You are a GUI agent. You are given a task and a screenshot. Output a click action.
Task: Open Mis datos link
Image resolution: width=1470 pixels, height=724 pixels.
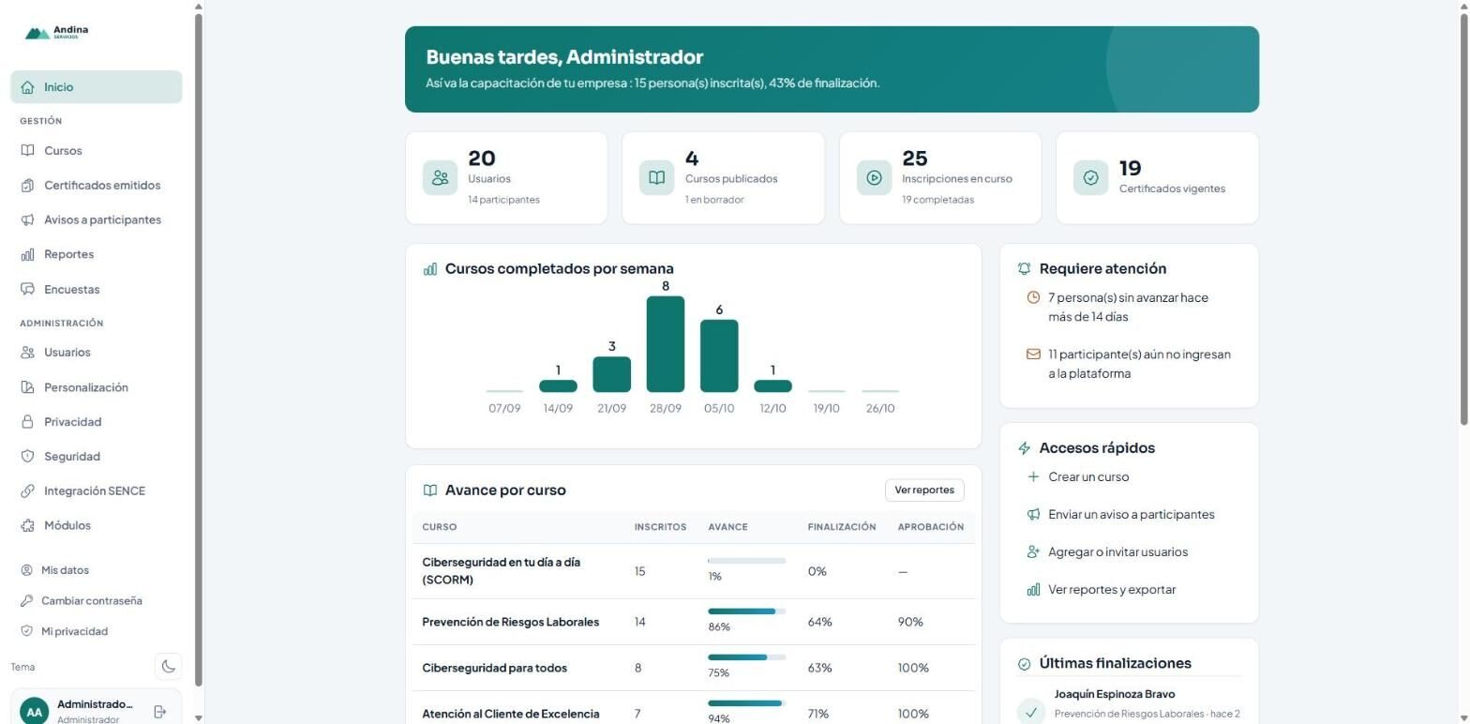[x=97, y=570]
